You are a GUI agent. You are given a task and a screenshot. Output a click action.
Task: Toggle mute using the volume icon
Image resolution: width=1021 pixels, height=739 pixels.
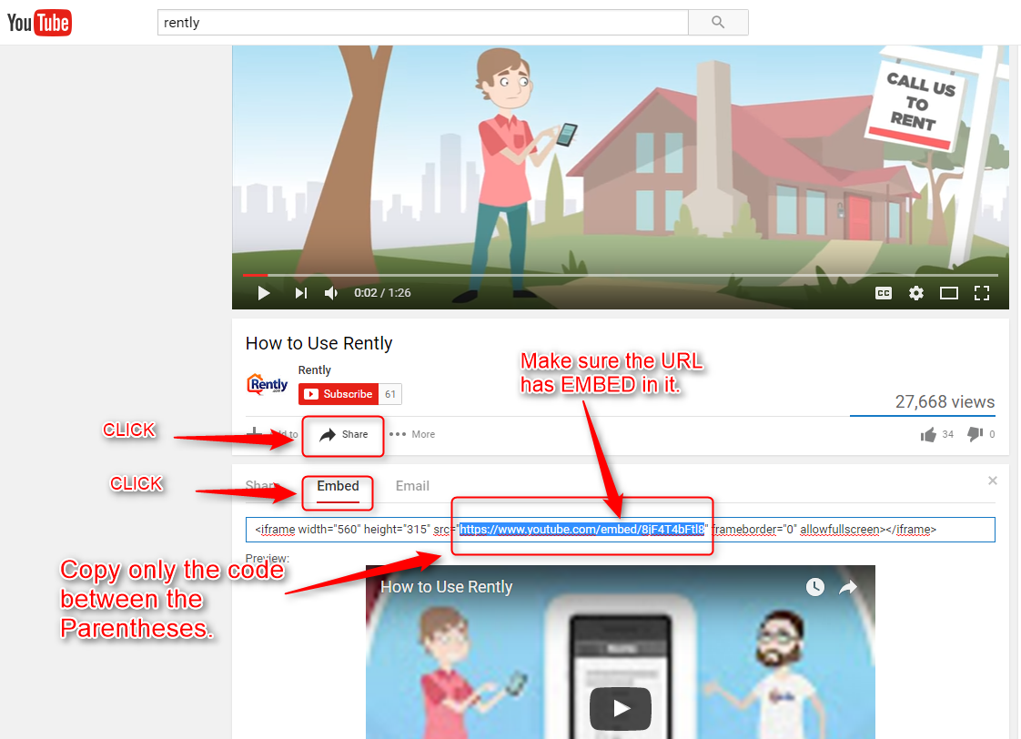tap(330, 293)
